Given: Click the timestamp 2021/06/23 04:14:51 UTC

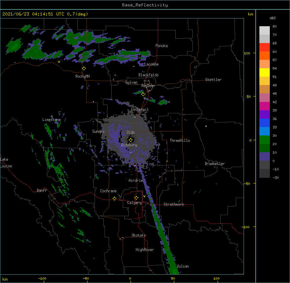Looking at the screenshot, I should 33,14.
